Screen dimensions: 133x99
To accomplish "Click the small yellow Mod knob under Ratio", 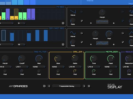I will tap(75, 71).
